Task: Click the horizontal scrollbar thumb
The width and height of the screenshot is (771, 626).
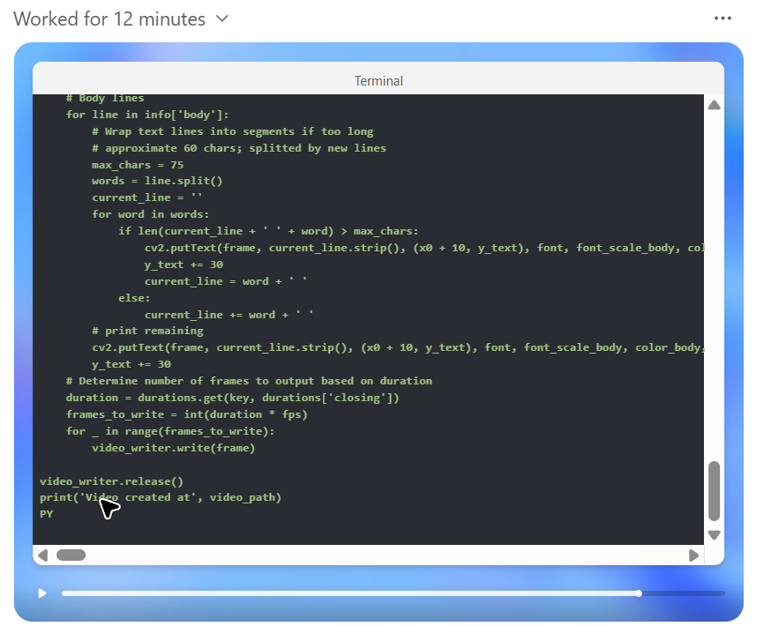Action: click(x=71, y=555)
